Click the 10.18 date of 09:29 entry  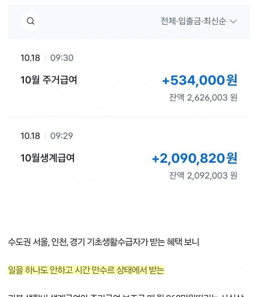(x=30, y=136)
